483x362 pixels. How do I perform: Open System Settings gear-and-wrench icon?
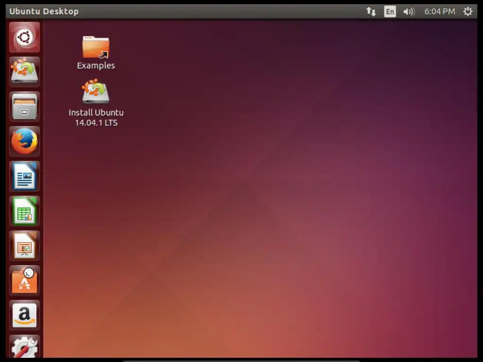25,346
